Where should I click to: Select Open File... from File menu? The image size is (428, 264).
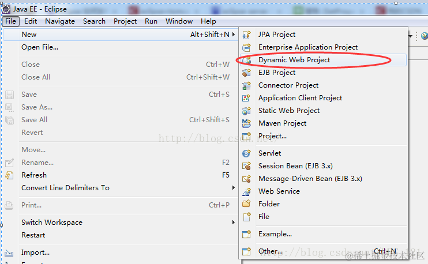click(120, 47)
